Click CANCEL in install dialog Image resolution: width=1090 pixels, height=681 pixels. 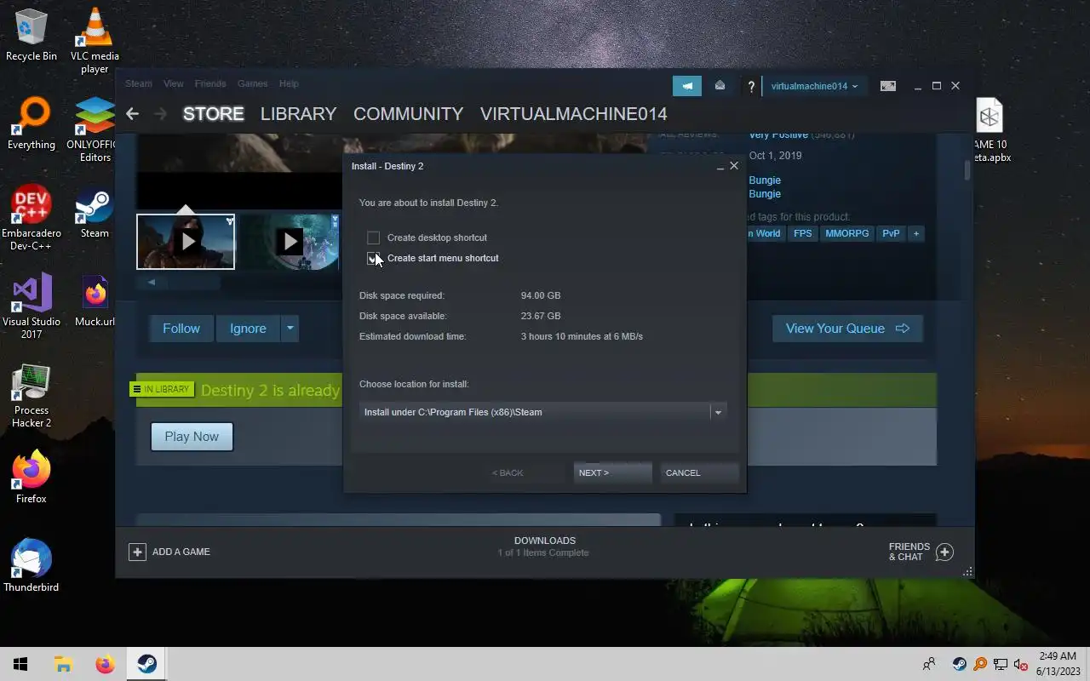coord(699,472)
